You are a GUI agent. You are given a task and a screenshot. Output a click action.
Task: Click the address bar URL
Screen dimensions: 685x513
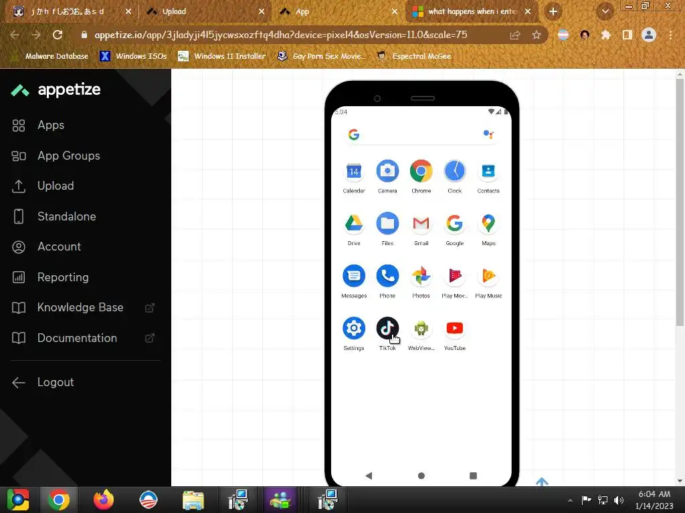coord(281,35)
